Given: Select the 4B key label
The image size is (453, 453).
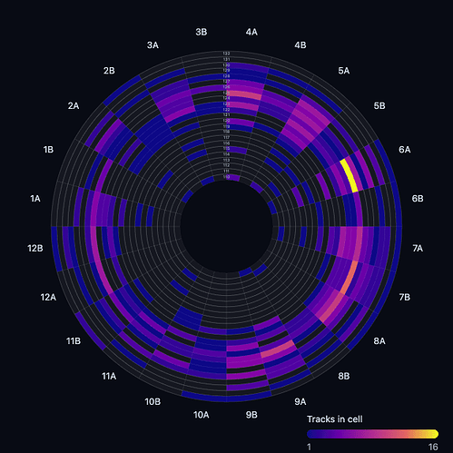Looking at the screenshot, I should pos(300,45).
